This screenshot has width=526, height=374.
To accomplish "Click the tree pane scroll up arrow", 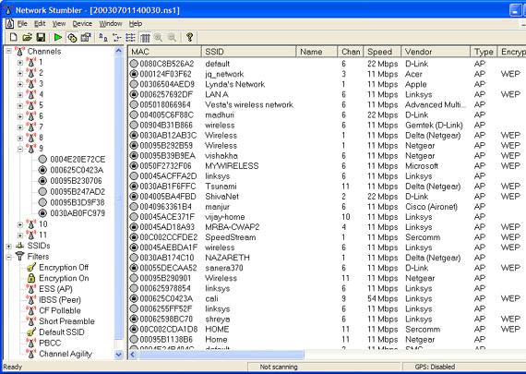I will [119, 51].
